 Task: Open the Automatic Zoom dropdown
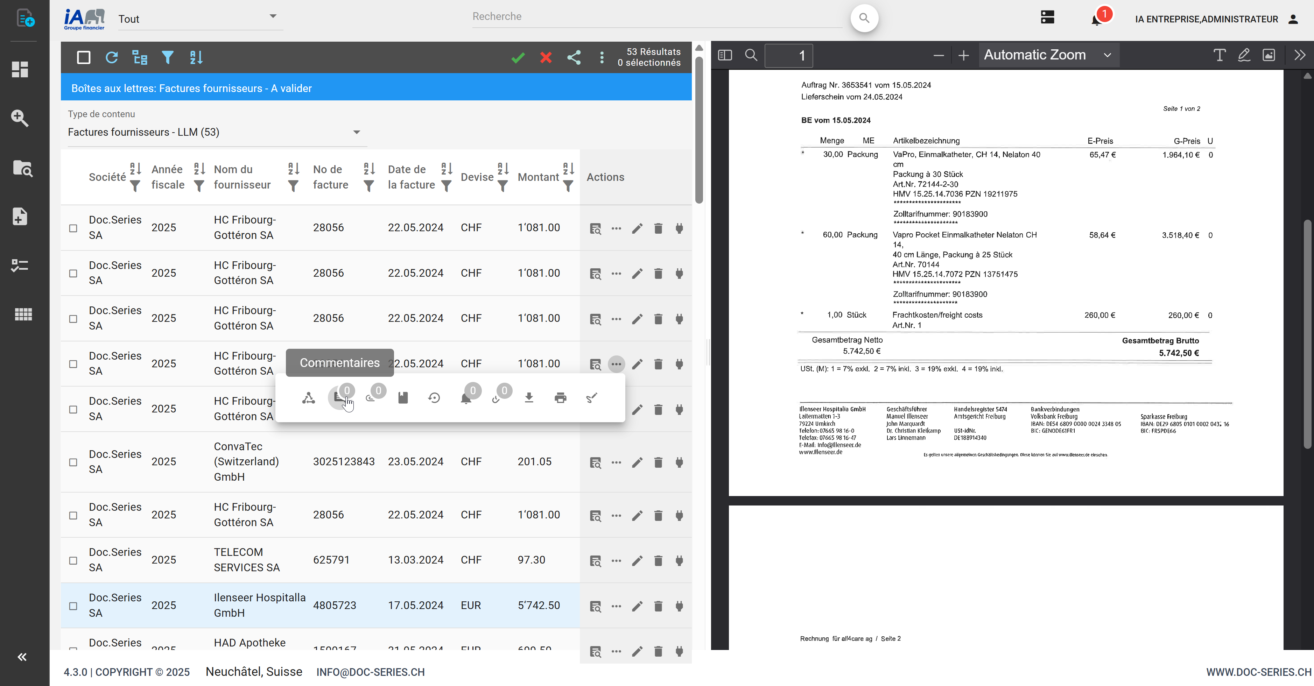pos(1048,55)
